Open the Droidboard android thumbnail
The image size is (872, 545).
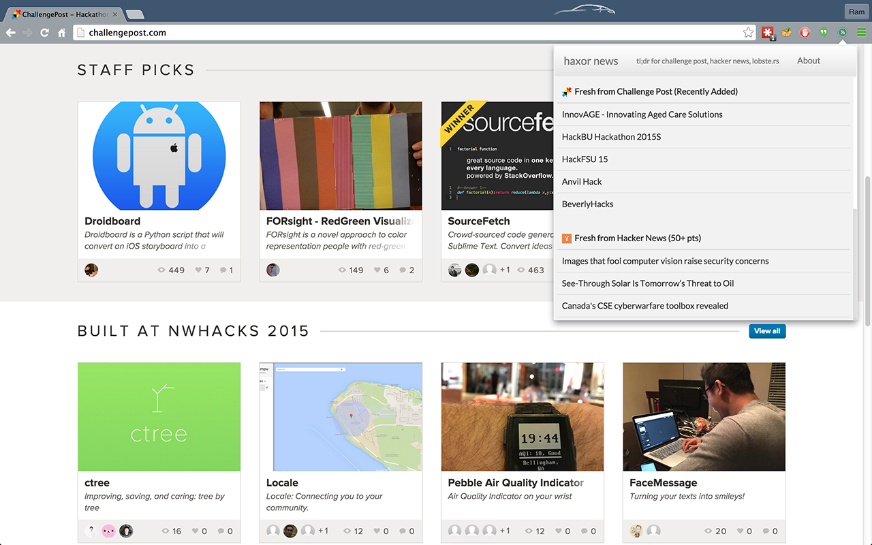coord(159,156)
